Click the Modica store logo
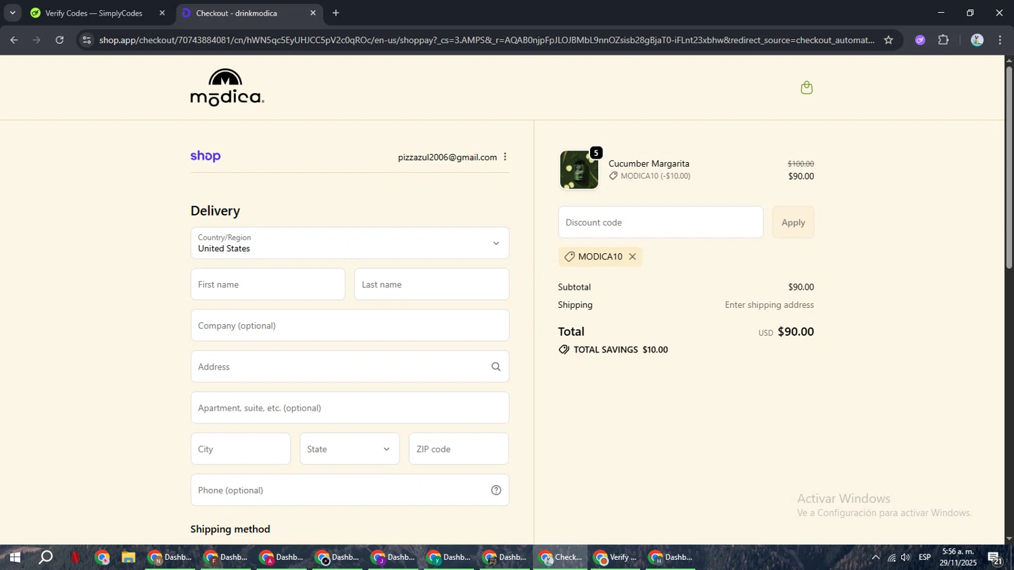Viewport: 1014px width, 570px height. (x=227, y=88)
